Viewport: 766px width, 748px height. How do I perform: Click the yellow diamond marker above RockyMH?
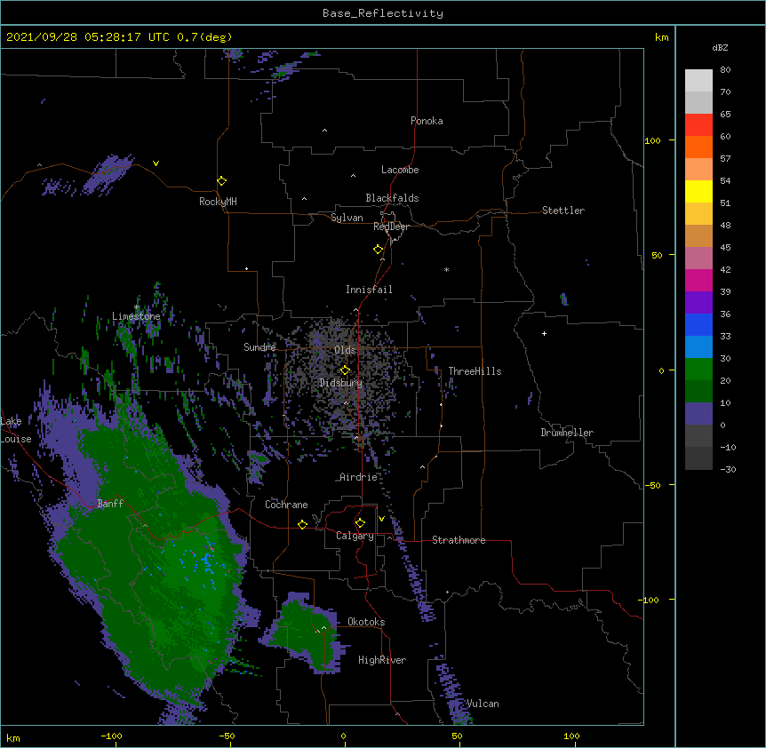(221, 181)
